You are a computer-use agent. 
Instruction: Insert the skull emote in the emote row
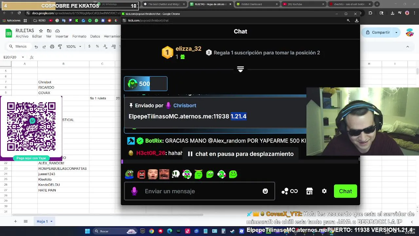[176, 174]
